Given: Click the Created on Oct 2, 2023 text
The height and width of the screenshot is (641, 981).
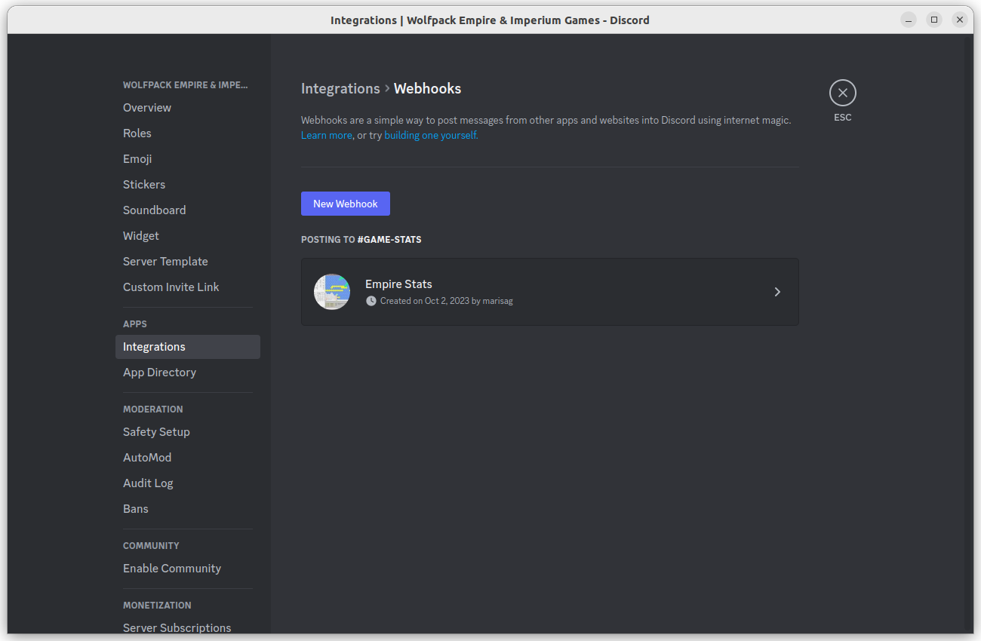Looking at the screenshot, I should 447,301.
